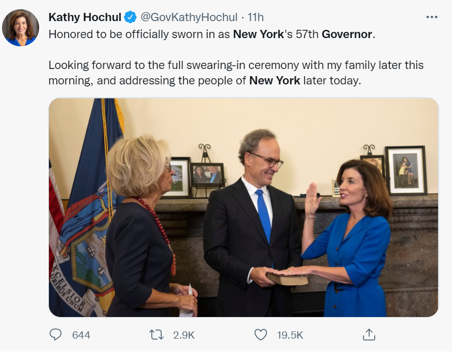Click the bold Governor highlighted text
This screenshot has height=352, width=452.
pyautogui.click(x=347, y=34)
